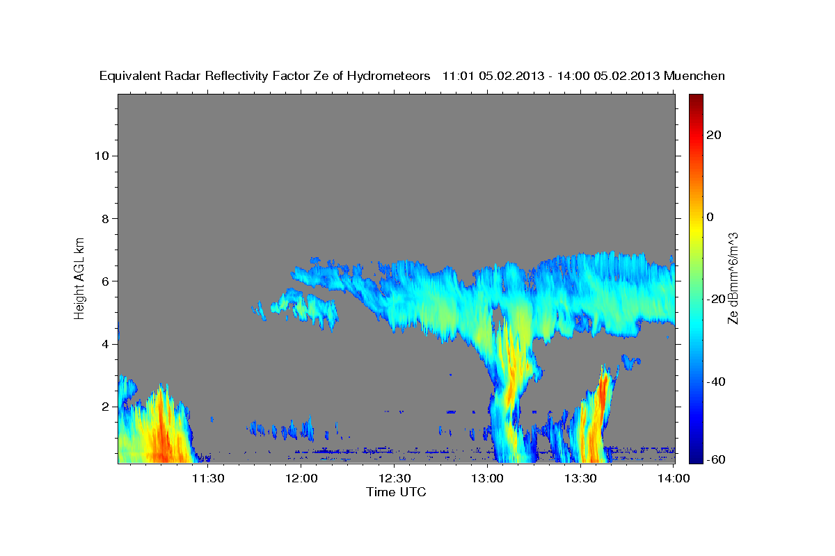The height and width of the screenshot is (556, 835).
Task: Click the colorbar value -40
Action: (x=716, y=382)
